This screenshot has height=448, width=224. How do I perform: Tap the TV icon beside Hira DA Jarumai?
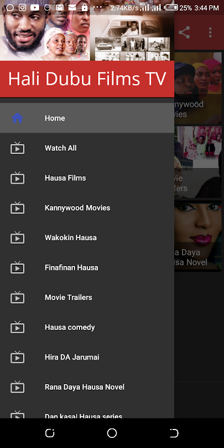[17, 357]
